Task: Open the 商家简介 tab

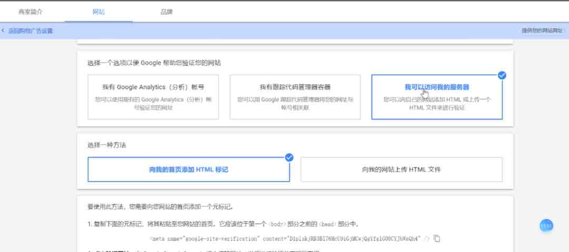Action: (x=31, y=12)
